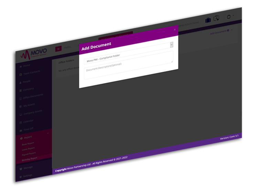The height and width of the screenshot is (193, 256).
Task: Open Company Assets in sidebar
Action: coord(33,112)
